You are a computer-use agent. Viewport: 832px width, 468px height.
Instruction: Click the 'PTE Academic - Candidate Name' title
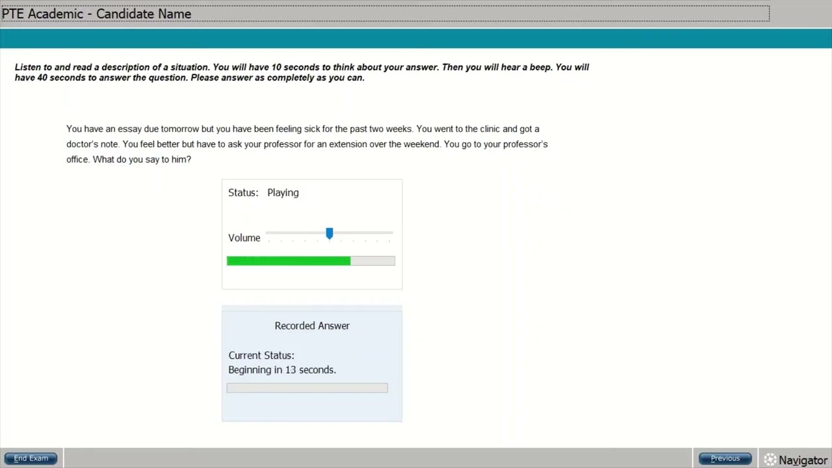(x=96, y=14)
